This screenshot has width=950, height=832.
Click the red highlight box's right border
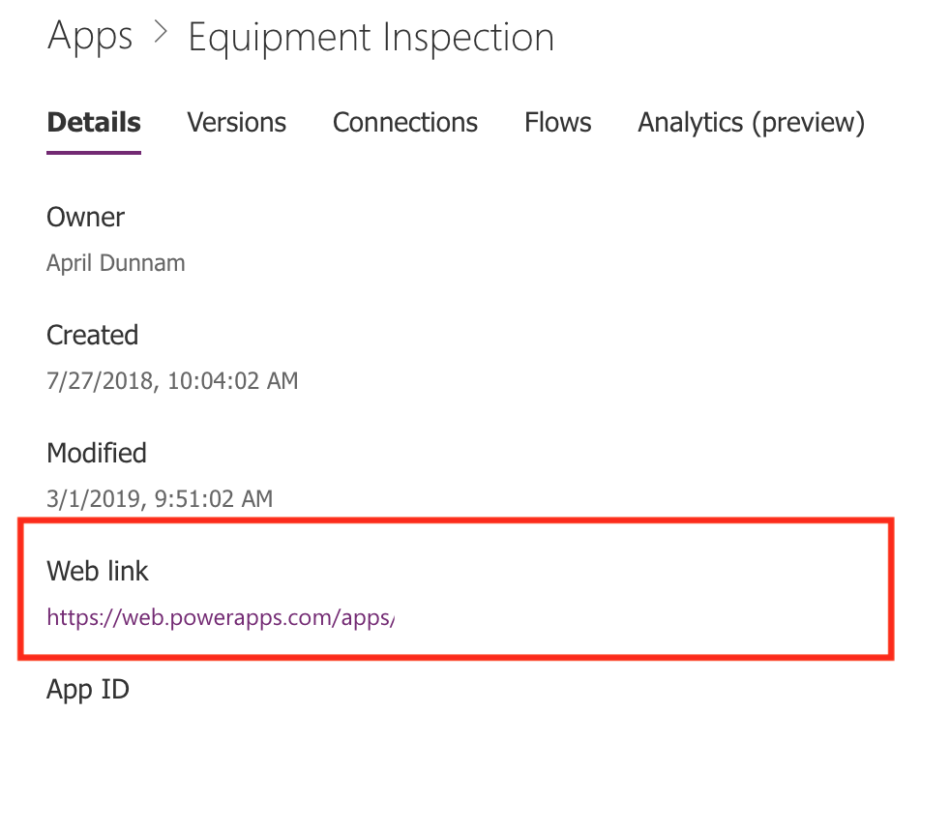(891, 588)
